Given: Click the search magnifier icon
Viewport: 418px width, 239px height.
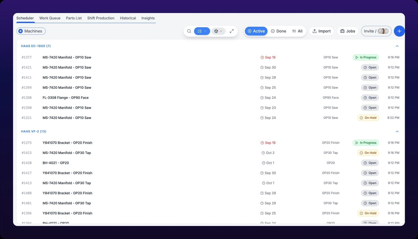Looking at the screenshot, I should pyautogui.click(x=189, y=31).
